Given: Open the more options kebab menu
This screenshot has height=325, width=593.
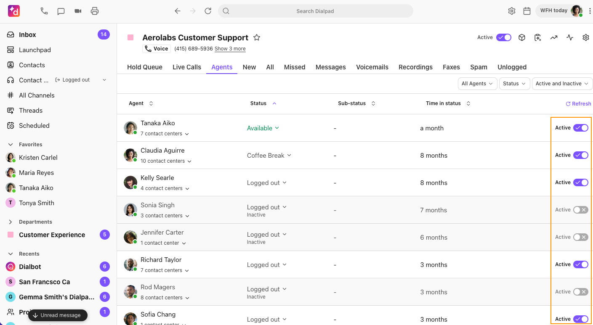Looking at the screenshot, I should click(x=590, y=11).
